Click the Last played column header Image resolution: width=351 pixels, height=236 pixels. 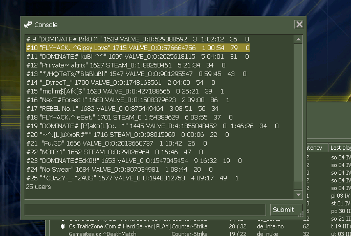(341, 148)
